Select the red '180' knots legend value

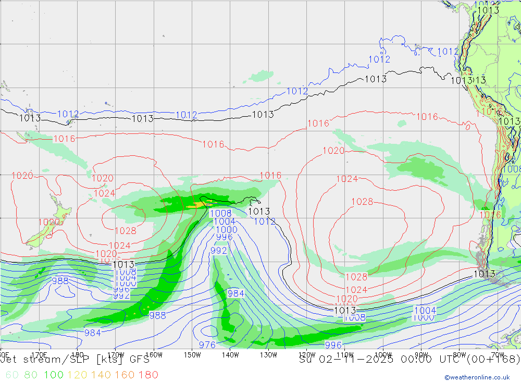(148, 375)
